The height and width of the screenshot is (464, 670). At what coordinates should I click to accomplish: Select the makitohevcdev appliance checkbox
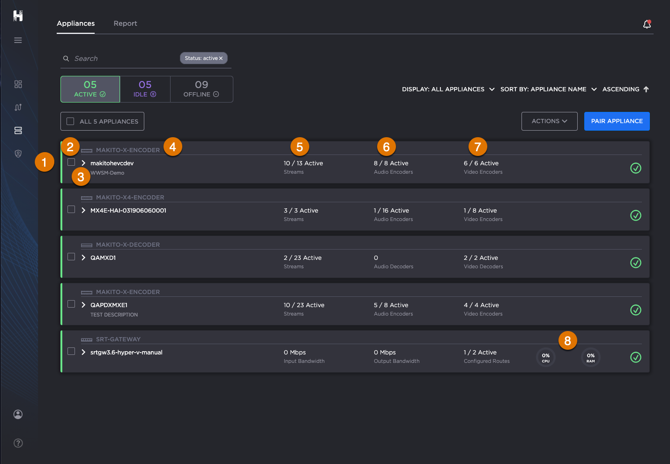pyautogui.click(x=71, y=162)
